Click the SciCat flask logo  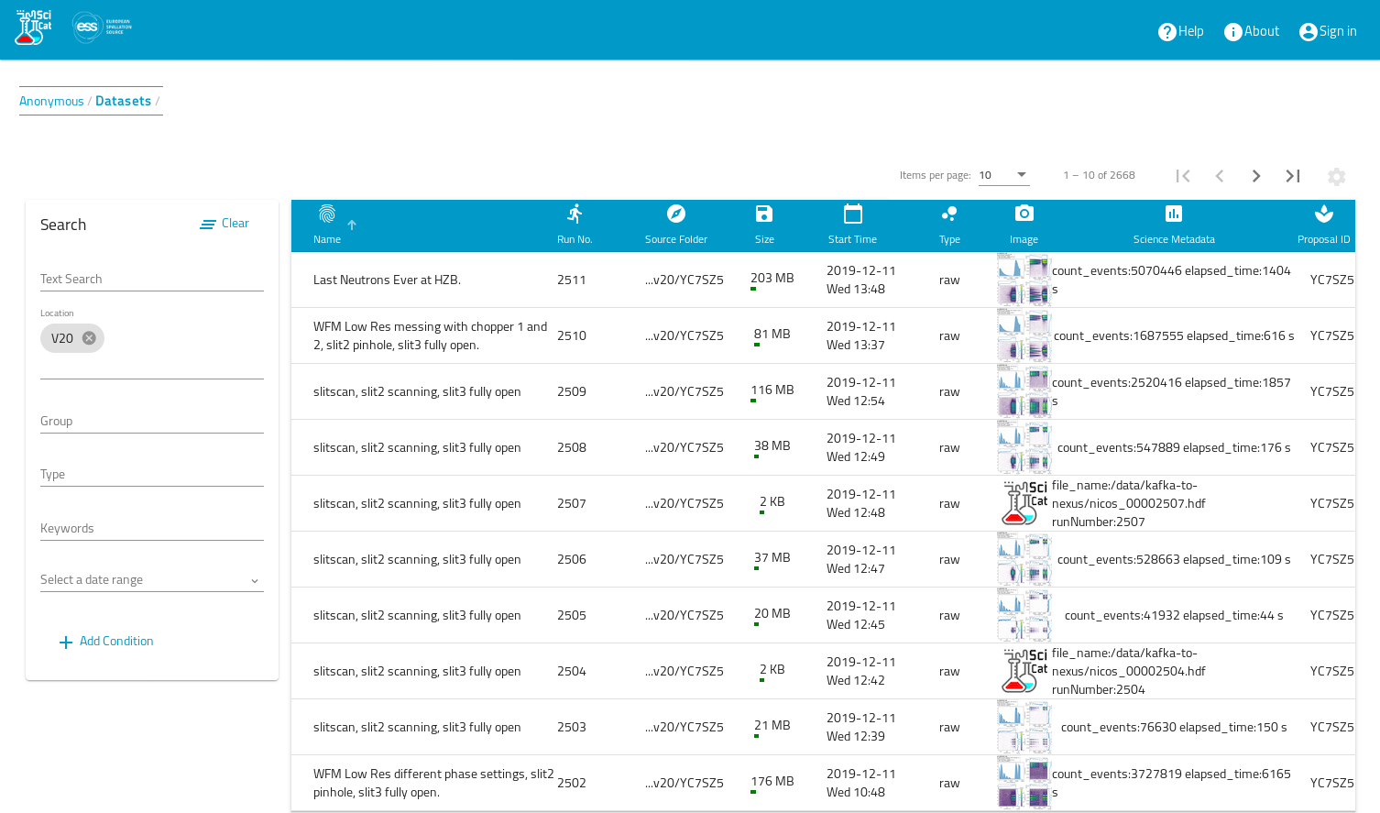(33, 27)
